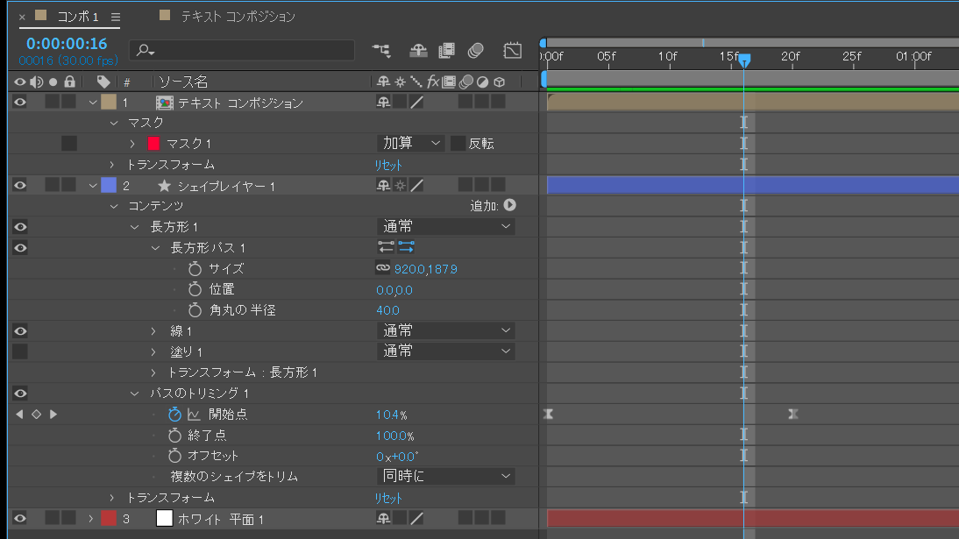Expand the 線 1 stroke group
Image resolution: width=959 pixels, height=539 pixels.
pos(153,331)
